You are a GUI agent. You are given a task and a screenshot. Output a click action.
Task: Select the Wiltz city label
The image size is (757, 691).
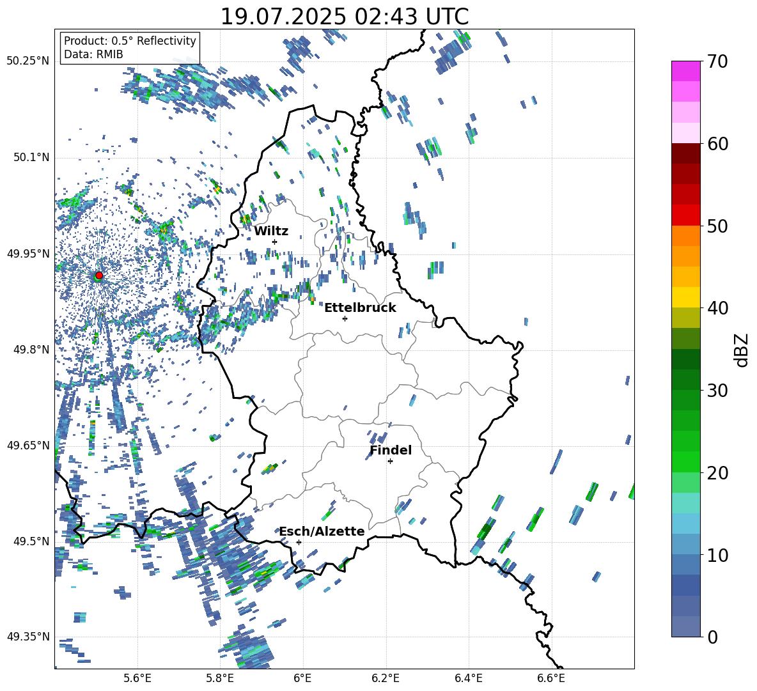[271, 231]
